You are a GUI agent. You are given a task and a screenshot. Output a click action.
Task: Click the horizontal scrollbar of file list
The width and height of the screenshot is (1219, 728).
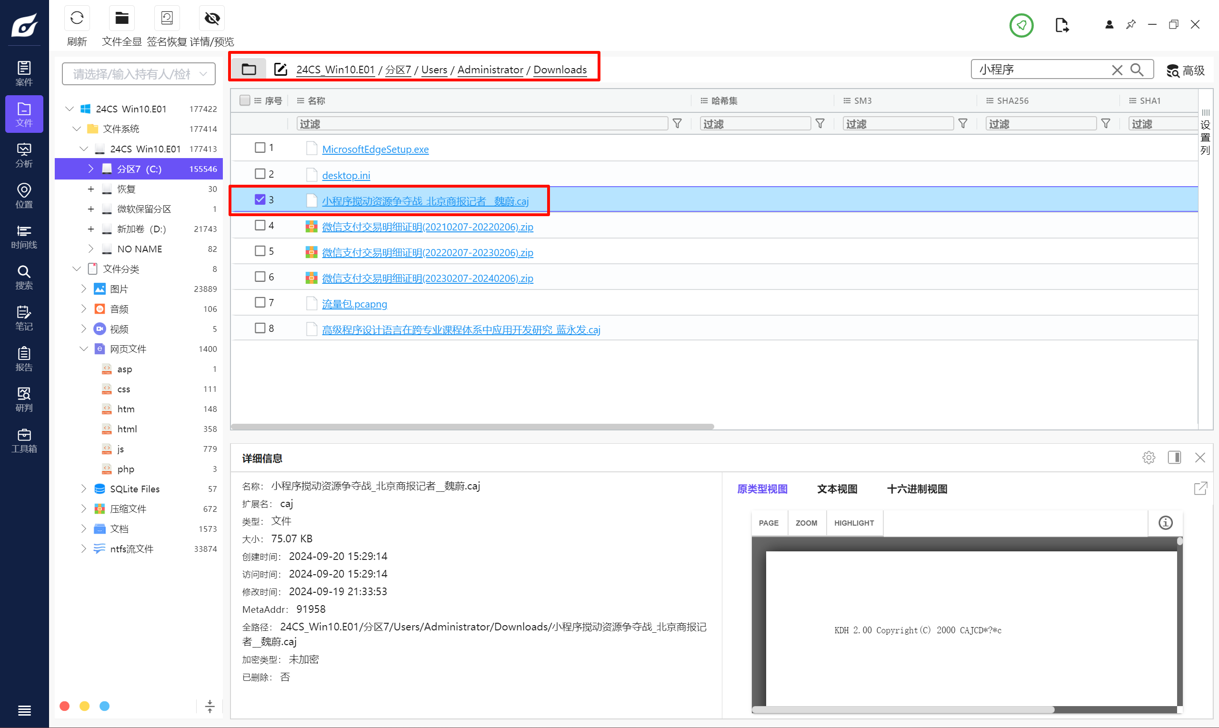click(472, 427)
